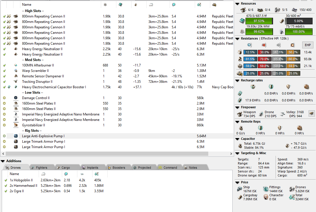The image size is (316, 212).
Task: Click the Warp Scrambler II module icon
Action: tap(15, 71)
